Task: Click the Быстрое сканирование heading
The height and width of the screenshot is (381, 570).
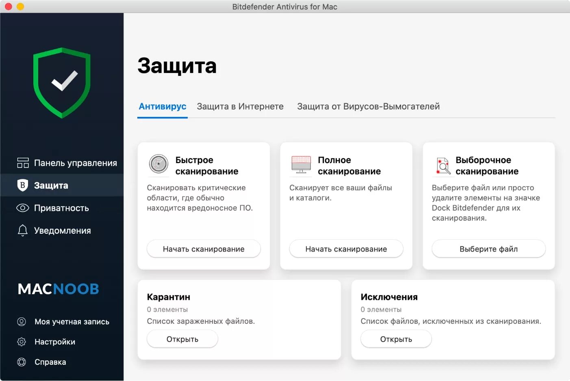Action: click(x=207, y=166)
